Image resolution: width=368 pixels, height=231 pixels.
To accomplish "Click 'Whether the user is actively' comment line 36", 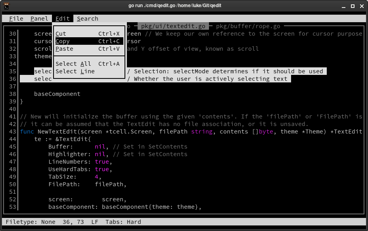I will tap(184, 79).
